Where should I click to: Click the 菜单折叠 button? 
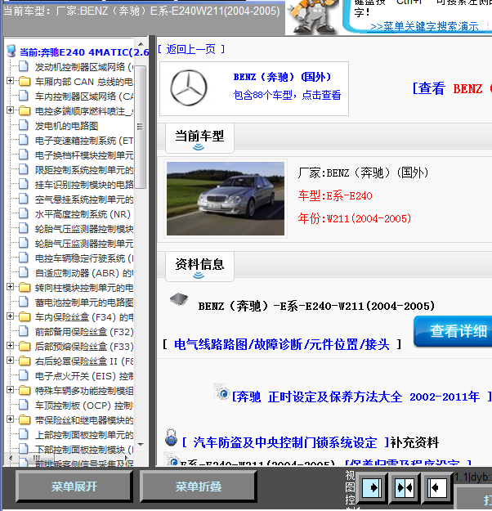pyautogui.click(x=199, y=486)
